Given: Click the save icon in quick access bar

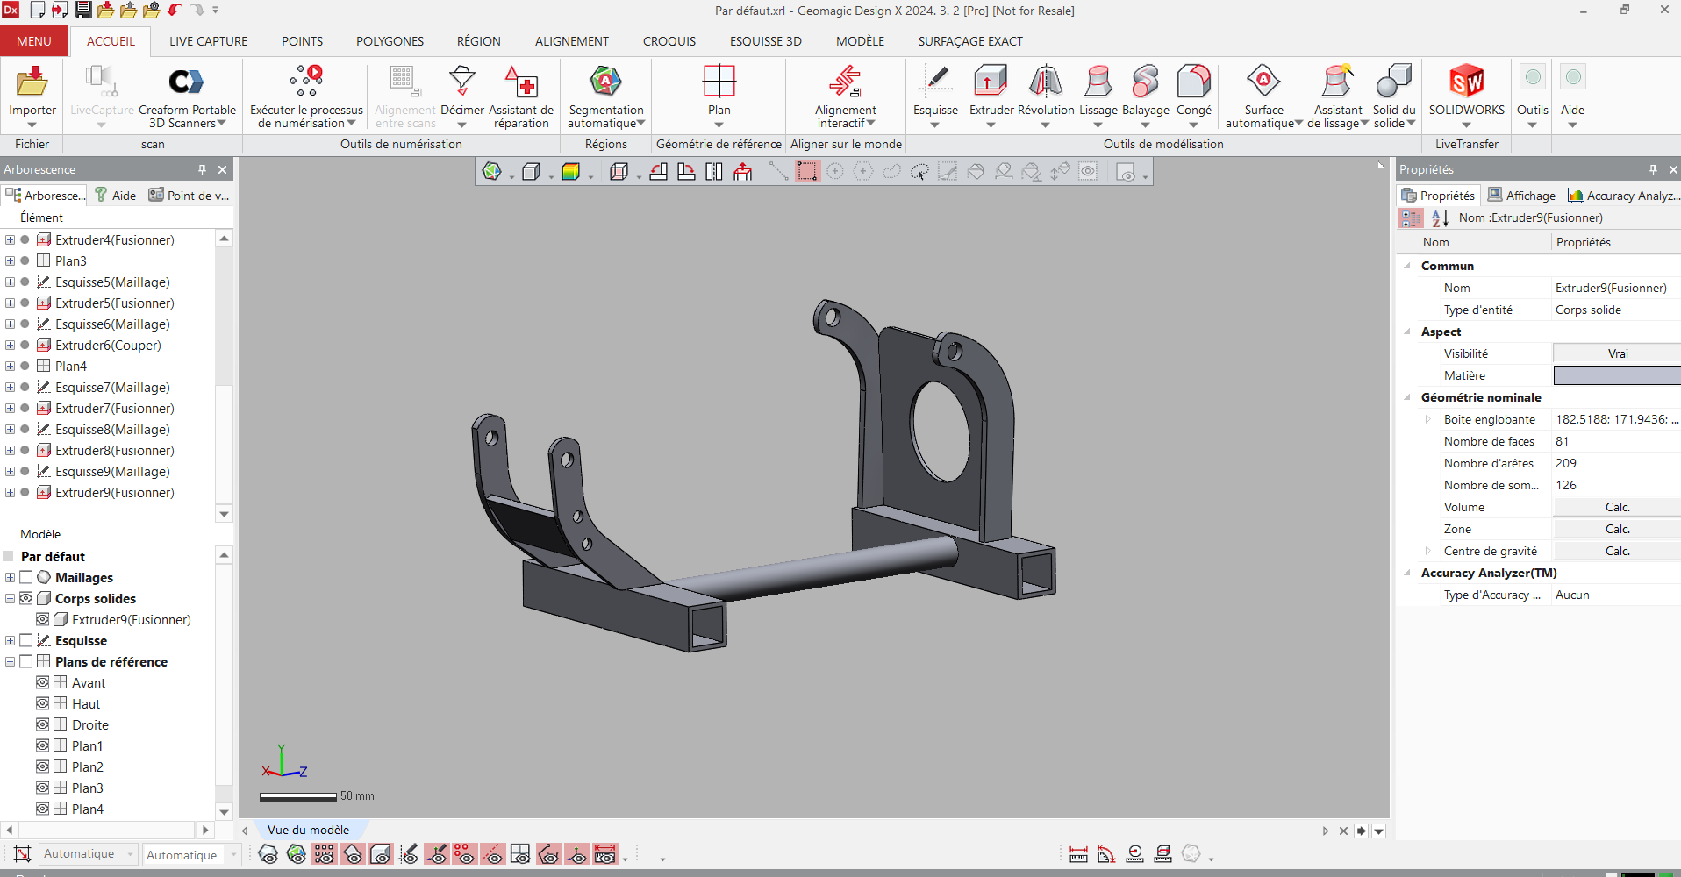Looking at the screenshot, I should coord(83,10).
